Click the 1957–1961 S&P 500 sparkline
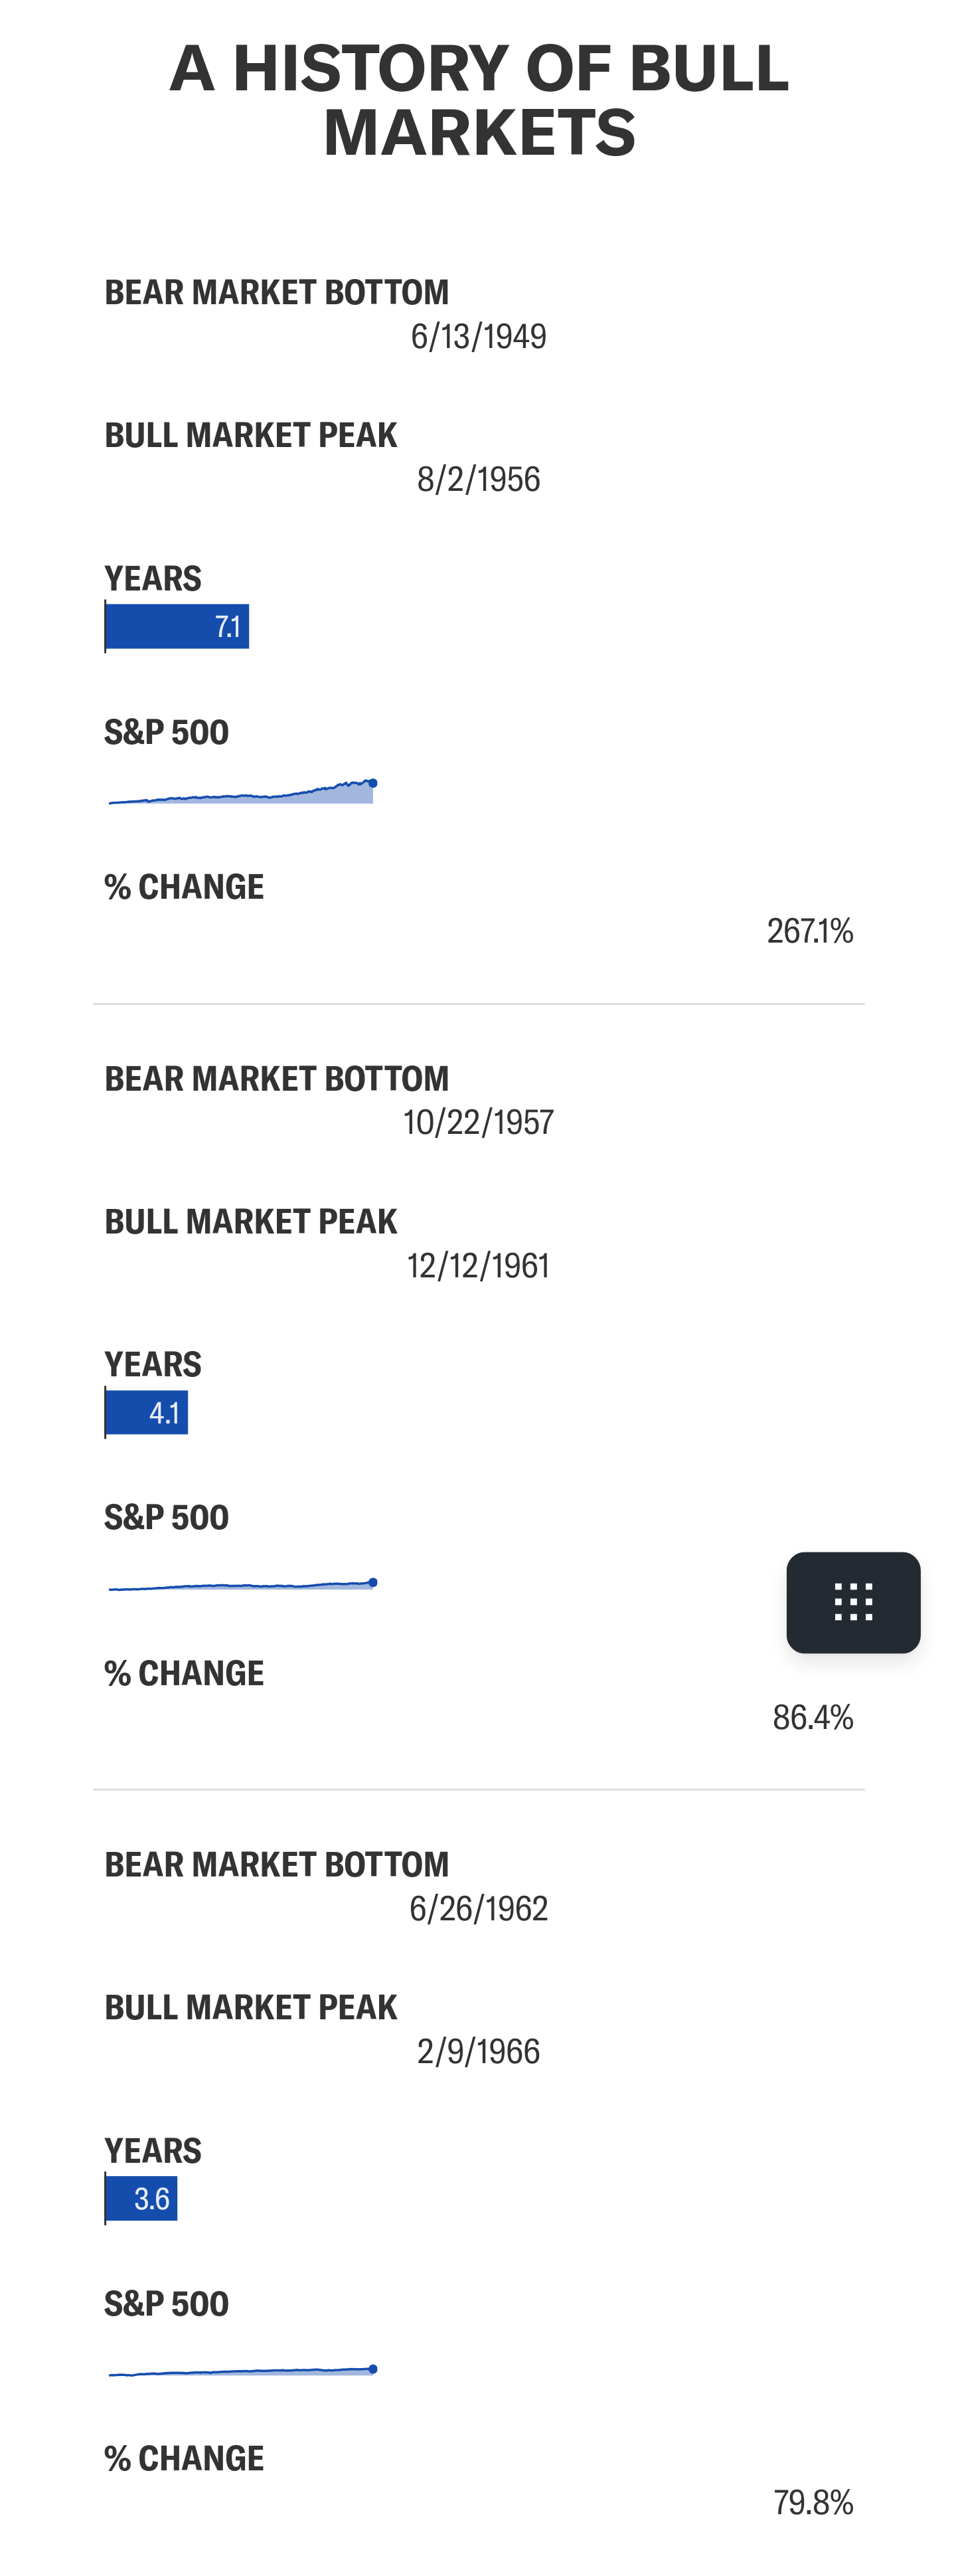The width and height of the screenshot is (956, 2568). tap(242, 1585)
